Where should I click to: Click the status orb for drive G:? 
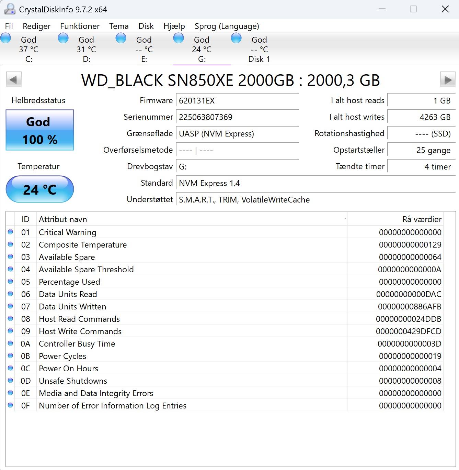[x=179, y=38]
